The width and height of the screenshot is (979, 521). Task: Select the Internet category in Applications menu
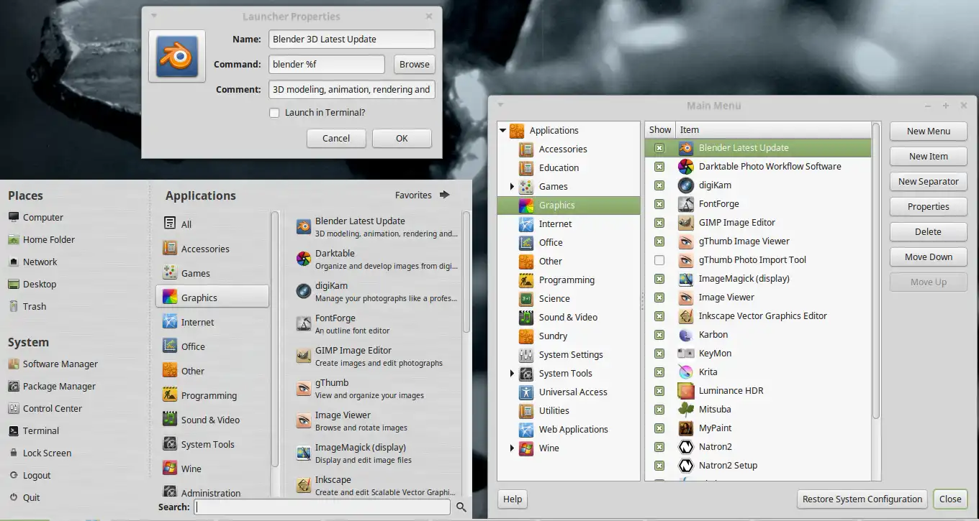coord(212,322)
